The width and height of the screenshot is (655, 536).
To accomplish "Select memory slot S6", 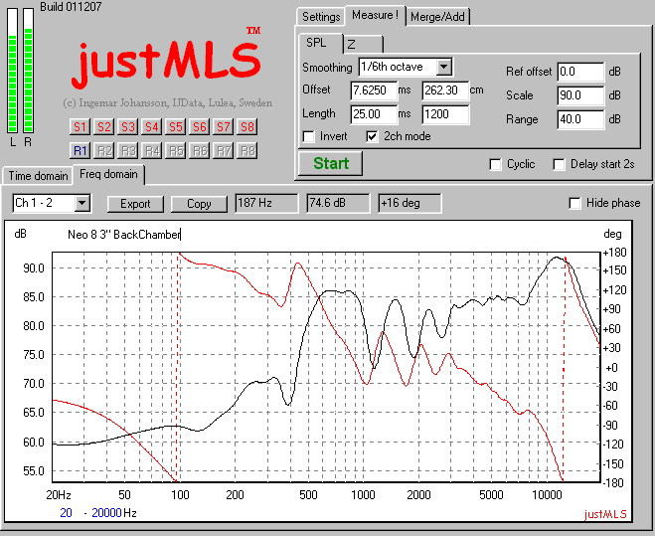I will (x=199, y=126).
